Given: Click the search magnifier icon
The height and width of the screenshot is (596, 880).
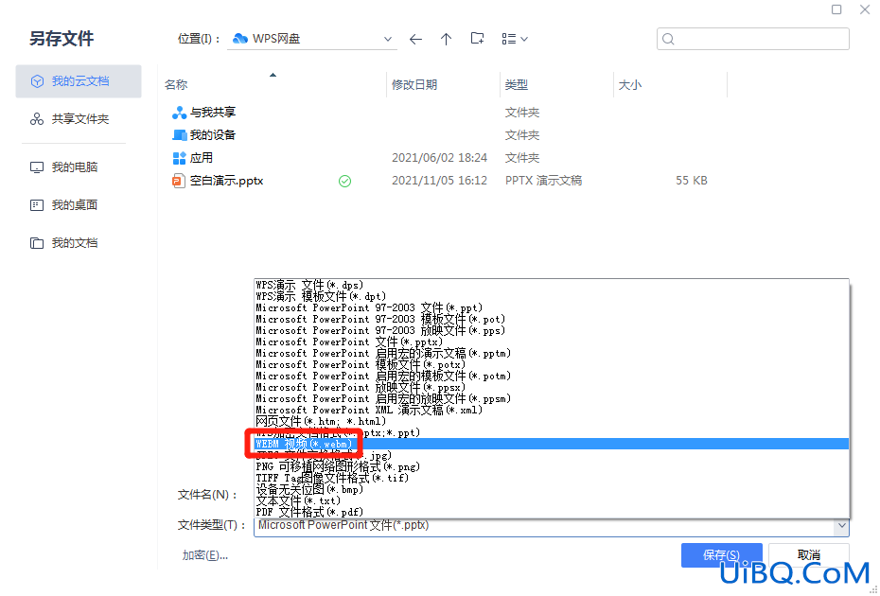Looking at the screenshot, I should [x=668, y=39].
